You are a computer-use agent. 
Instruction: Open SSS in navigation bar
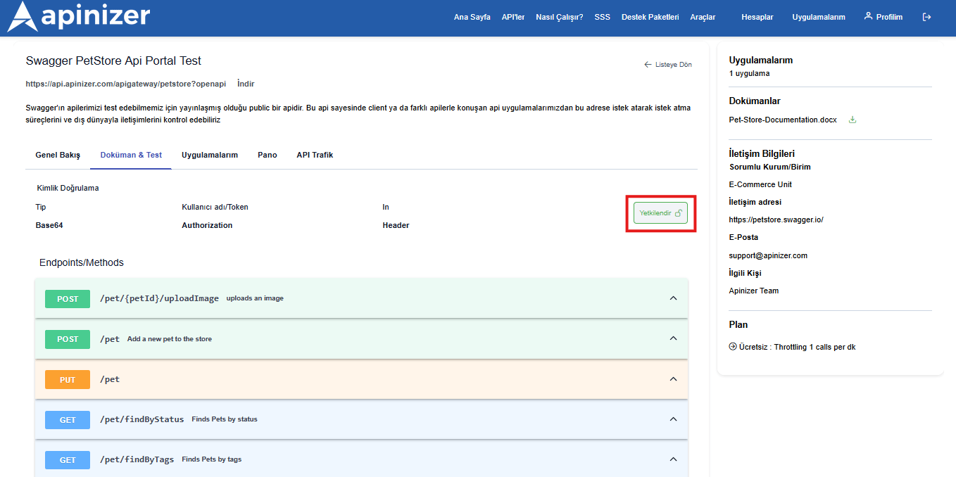coord(603,17)
